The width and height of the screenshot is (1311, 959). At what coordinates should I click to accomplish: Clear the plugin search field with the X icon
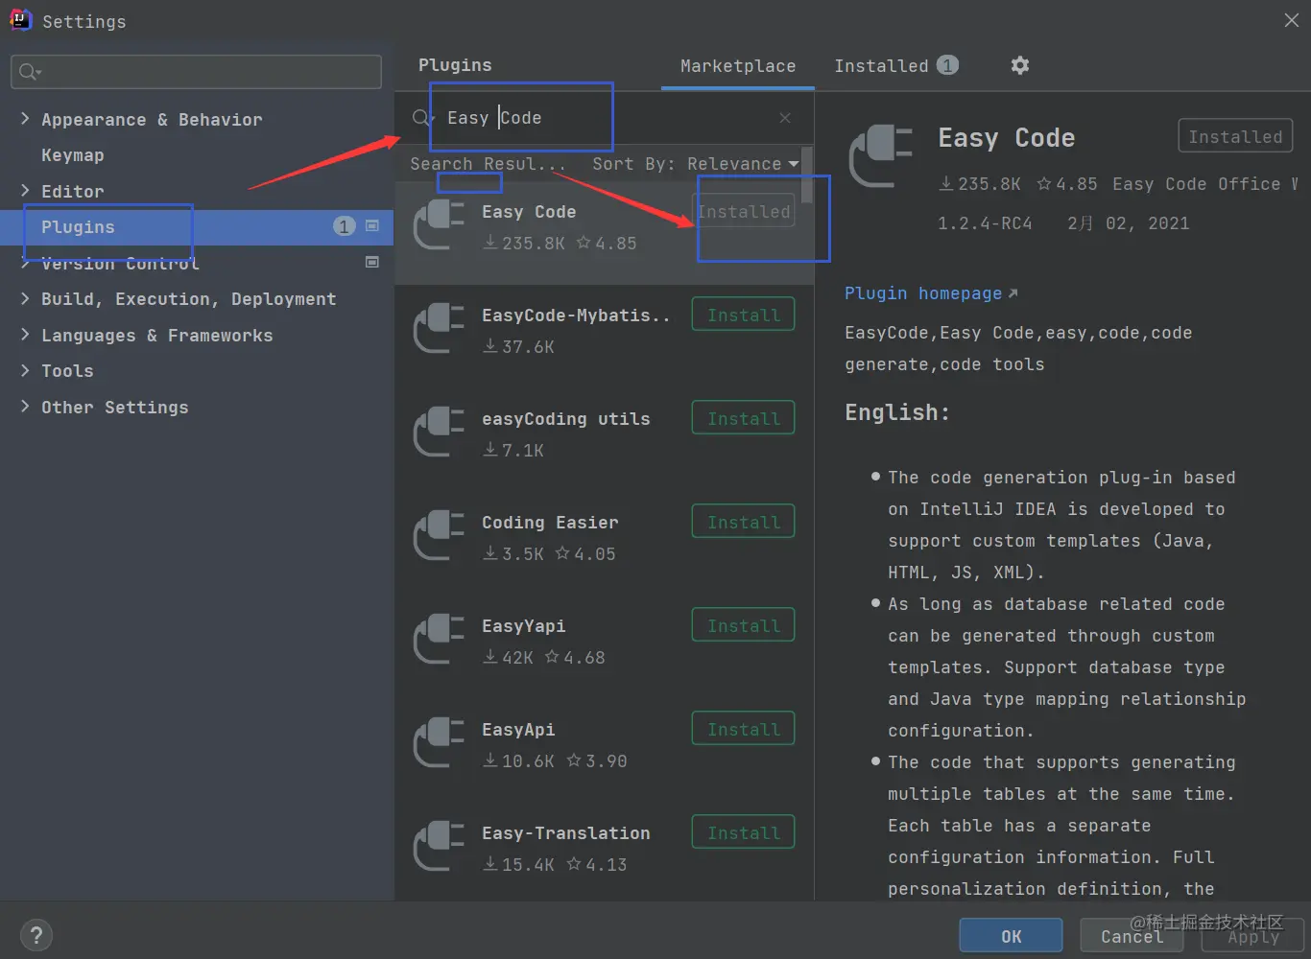(x=785, y=118)
